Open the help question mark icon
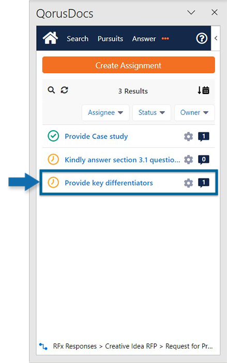 (x=202, y=38)
